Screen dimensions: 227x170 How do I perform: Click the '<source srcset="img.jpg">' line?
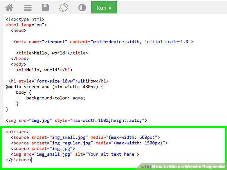[43, 149]
